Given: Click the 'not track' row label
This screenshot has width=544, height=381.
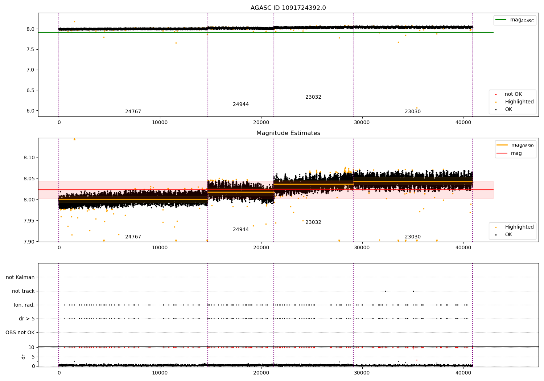Looking at the screenshot, I should 23,291.
